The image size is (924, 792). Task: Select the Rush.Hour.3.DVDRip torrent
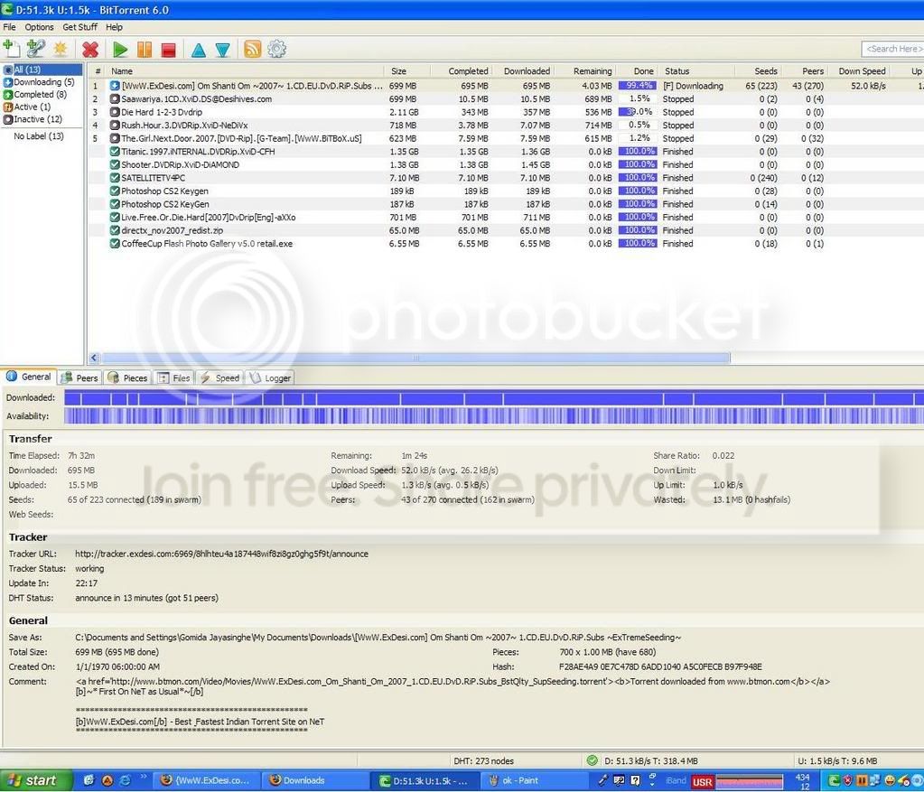tap(506, 126)
